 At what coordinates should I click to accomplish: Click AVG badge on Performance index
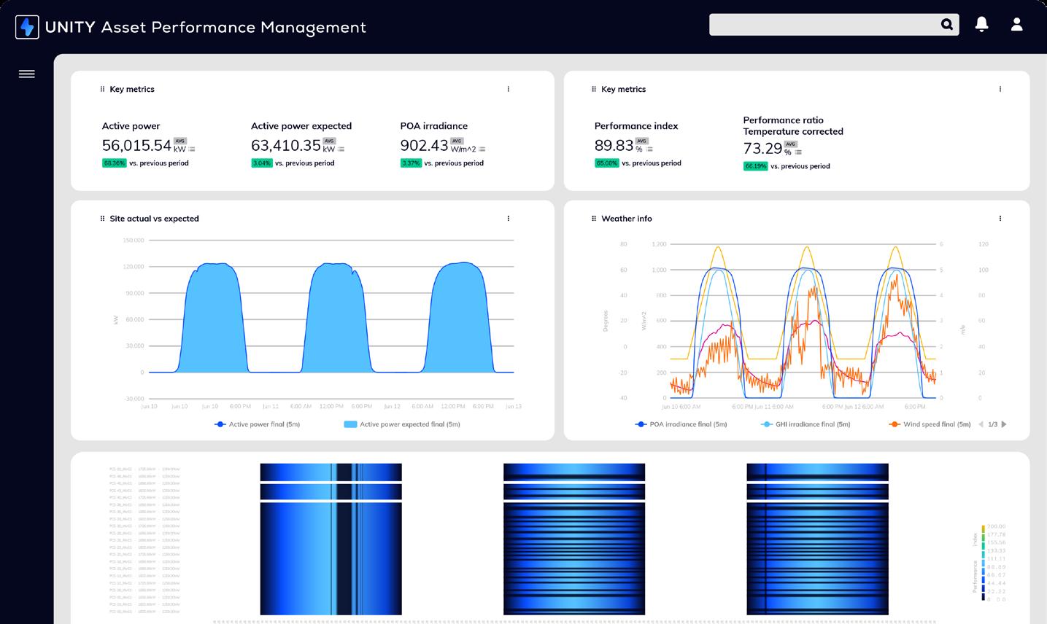(642, 141)
